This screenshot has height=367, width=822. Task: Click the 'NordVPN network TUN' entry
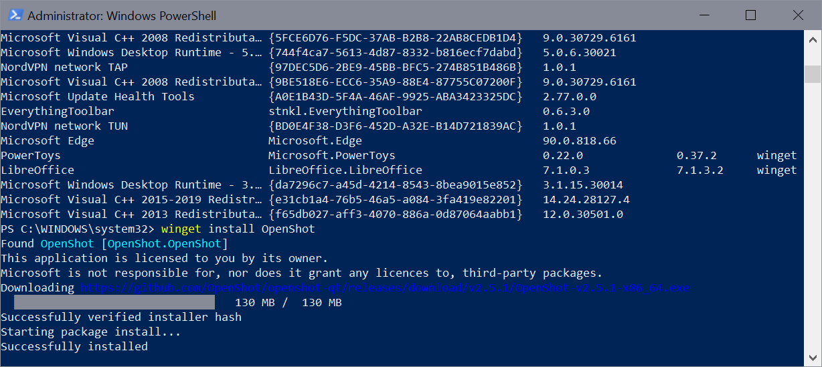click(x=64, y=126)
